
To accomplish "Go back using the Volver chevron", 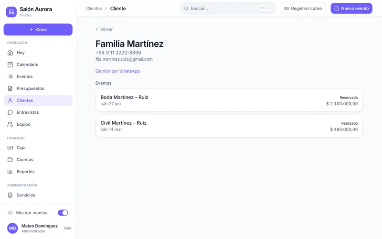I will pos(97,29).
